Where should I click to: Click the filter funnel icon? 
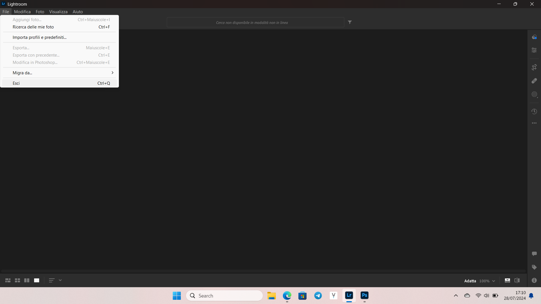(350, 22)
